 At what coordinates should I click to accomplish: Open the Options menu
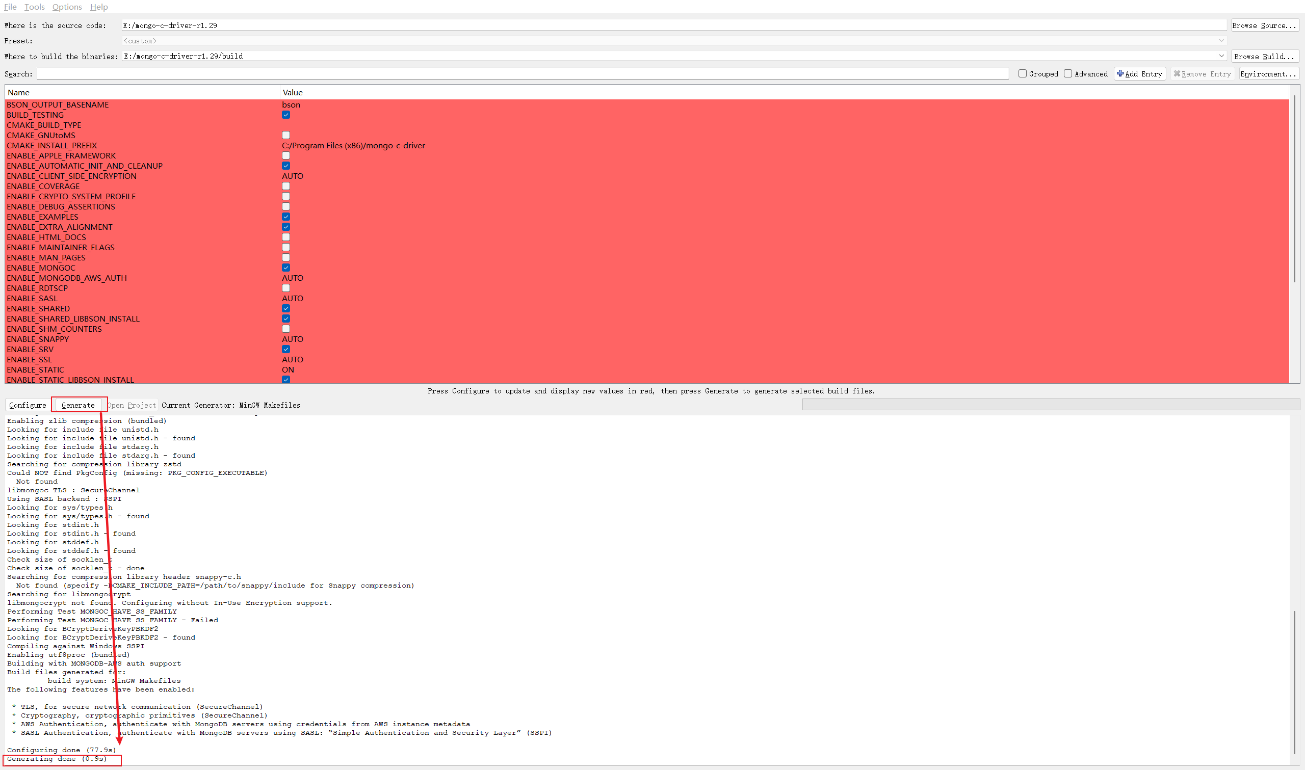67,7
